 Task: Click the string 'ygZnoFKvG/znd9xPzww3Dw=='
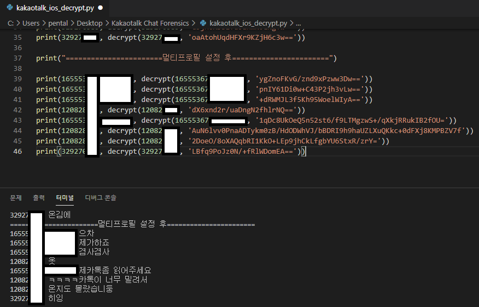point(309,79)
